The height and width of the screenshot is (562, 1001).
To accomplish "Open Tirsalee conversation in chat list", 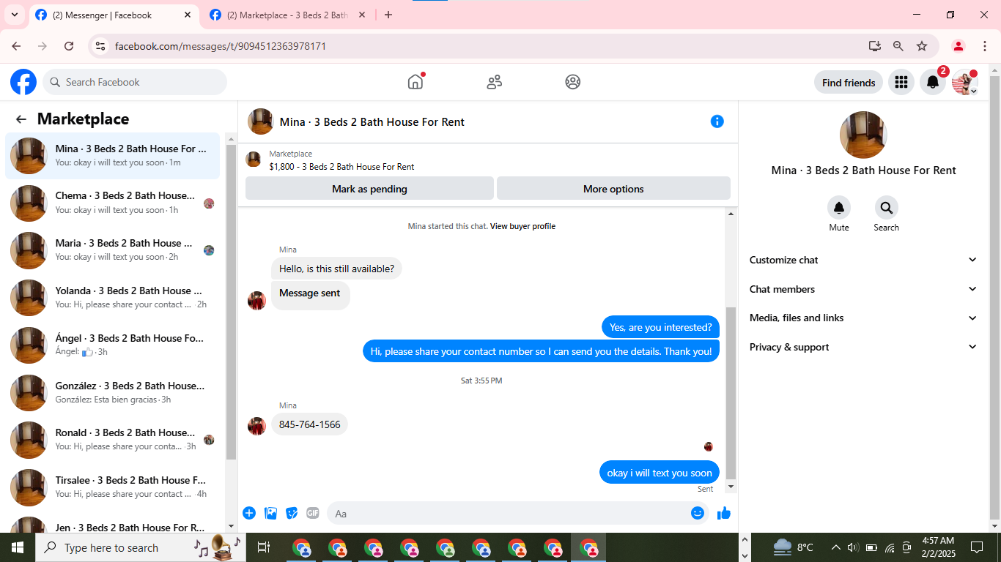I will (113, 487).
